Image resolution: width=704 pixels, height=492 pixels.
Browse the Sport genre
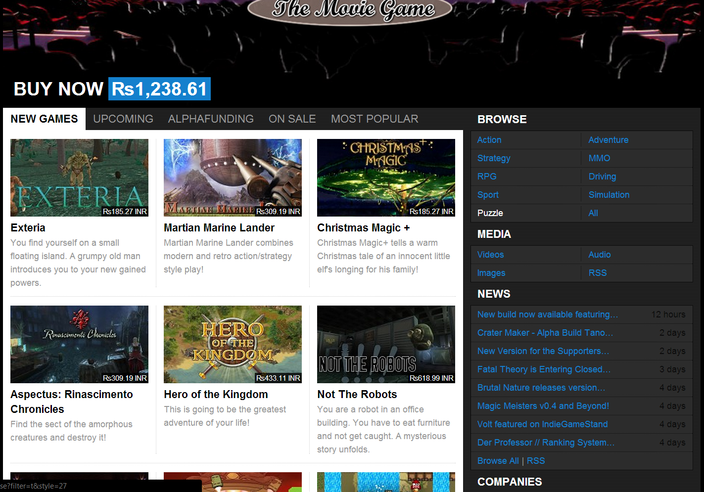coord(488,195)
